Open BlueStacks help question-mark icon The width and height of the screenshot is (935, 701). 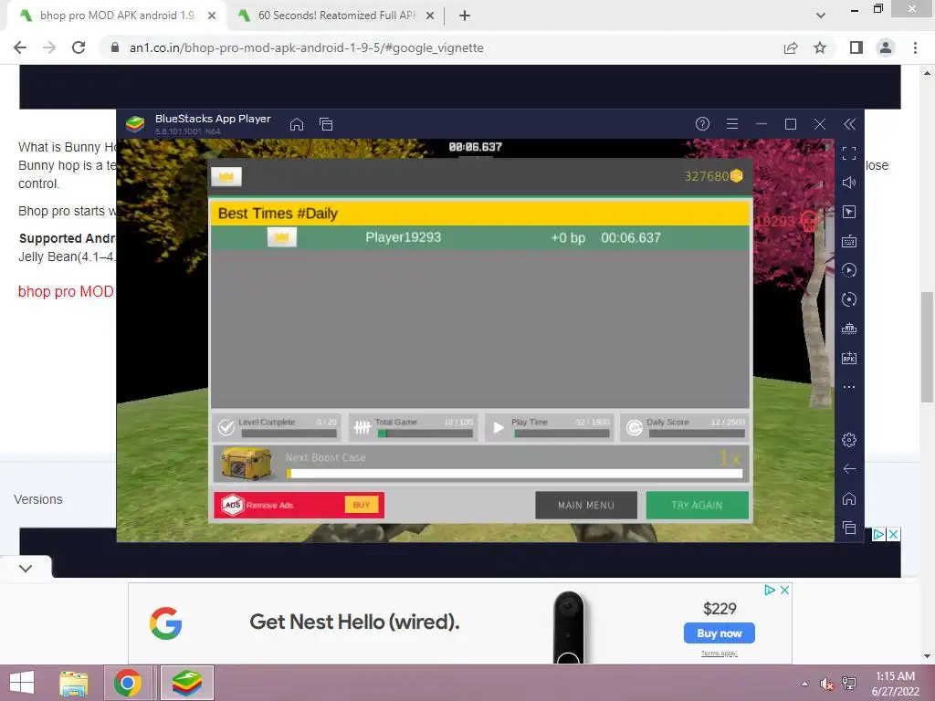pos(702,124)
